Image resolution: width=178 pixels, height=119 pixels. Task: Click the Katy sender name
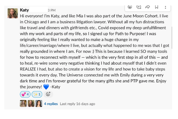(24, 10)
